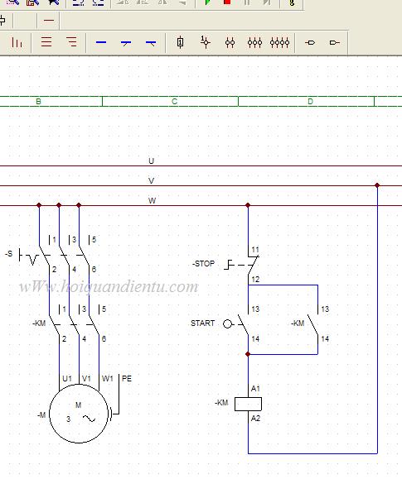Select the -KM coil rectangle A1/A2
This screenshot has width=402, height=479.
tap(248, 404)
